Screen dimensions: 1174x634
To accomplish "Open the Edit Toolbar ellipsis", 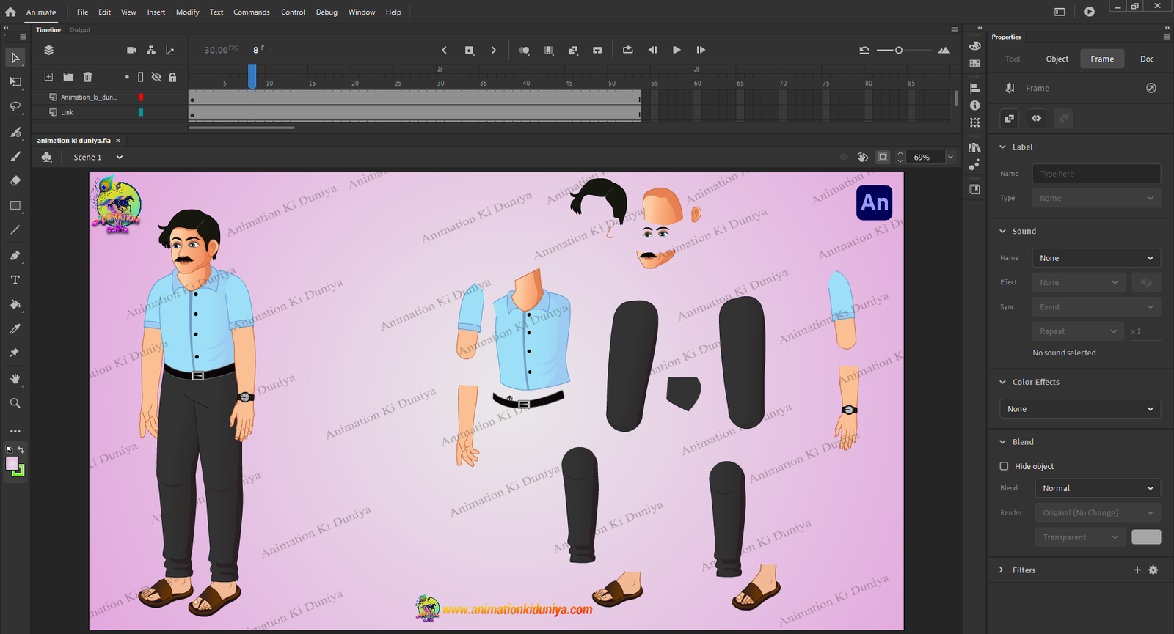I will pos(15,431).
